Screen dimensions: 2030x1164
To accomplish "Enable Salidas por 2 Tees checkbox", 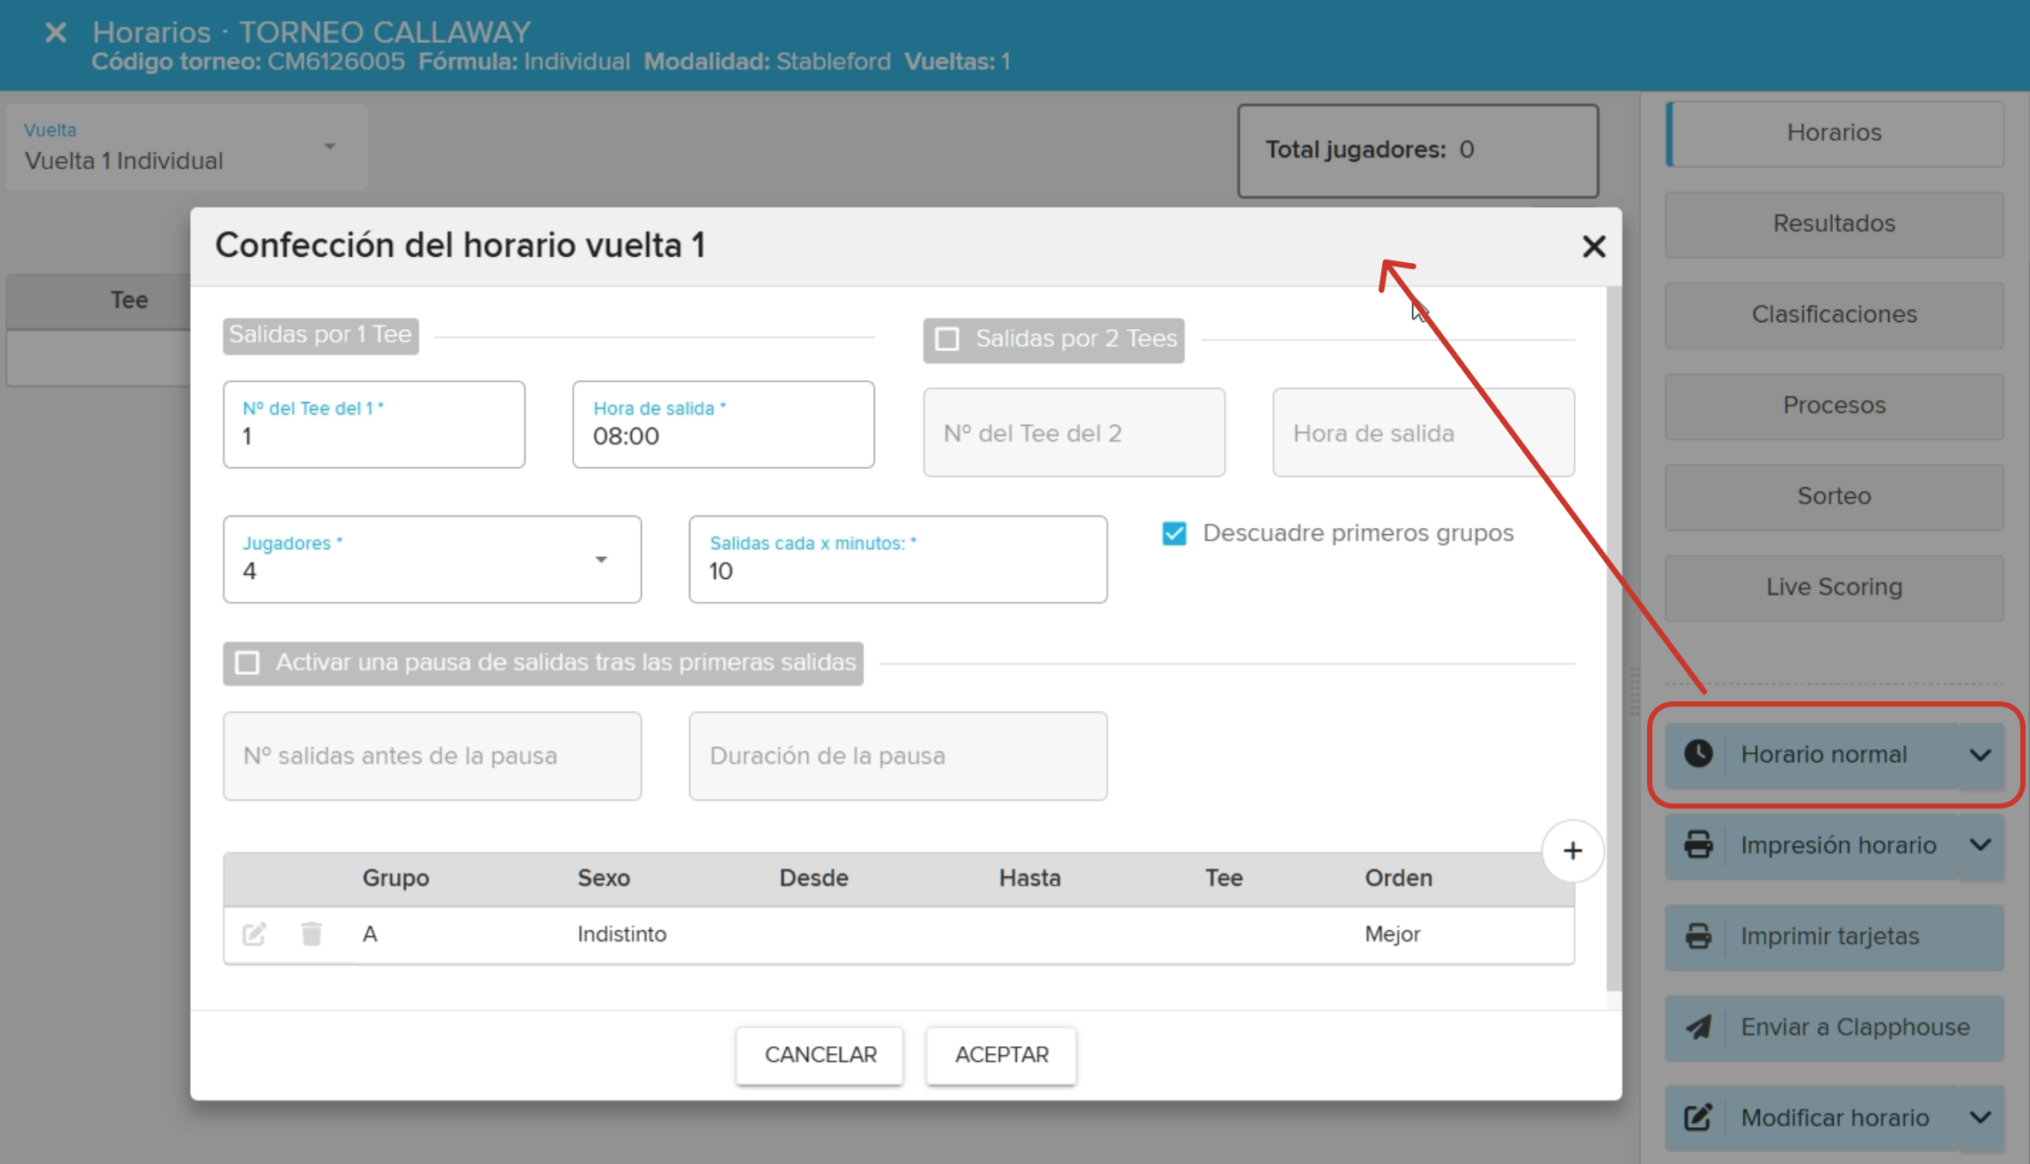I will click(x=947, y=339).
